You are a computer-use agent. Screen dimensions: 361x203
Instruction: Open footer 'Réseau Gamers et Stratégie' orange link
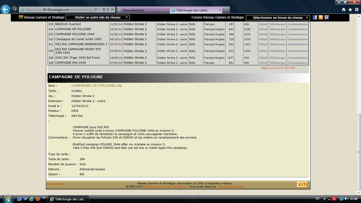165,187
